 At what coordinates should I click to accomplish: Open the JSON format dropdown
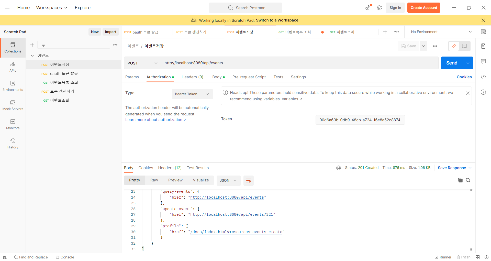(228, 180)
